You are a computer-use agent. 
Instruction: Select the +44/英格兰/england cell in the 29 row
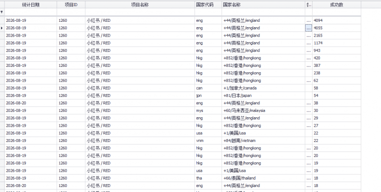[263, 118]
